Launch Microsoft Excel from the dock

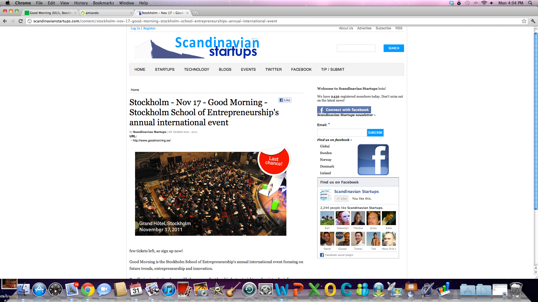click(x=314, y=289)
